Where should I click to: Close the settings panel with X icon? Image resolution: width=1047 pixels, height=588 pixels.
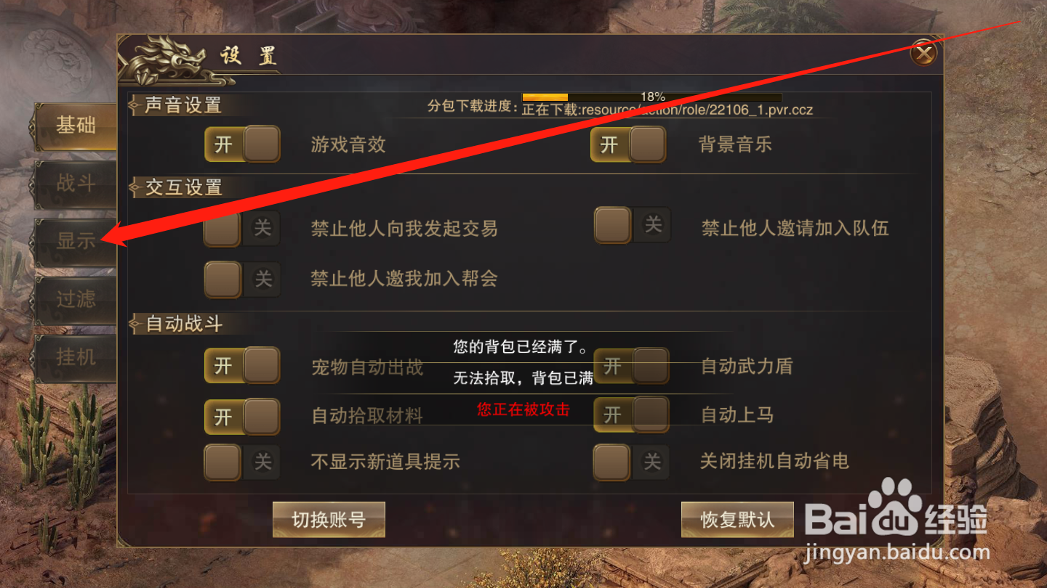[x=924, y=52]
